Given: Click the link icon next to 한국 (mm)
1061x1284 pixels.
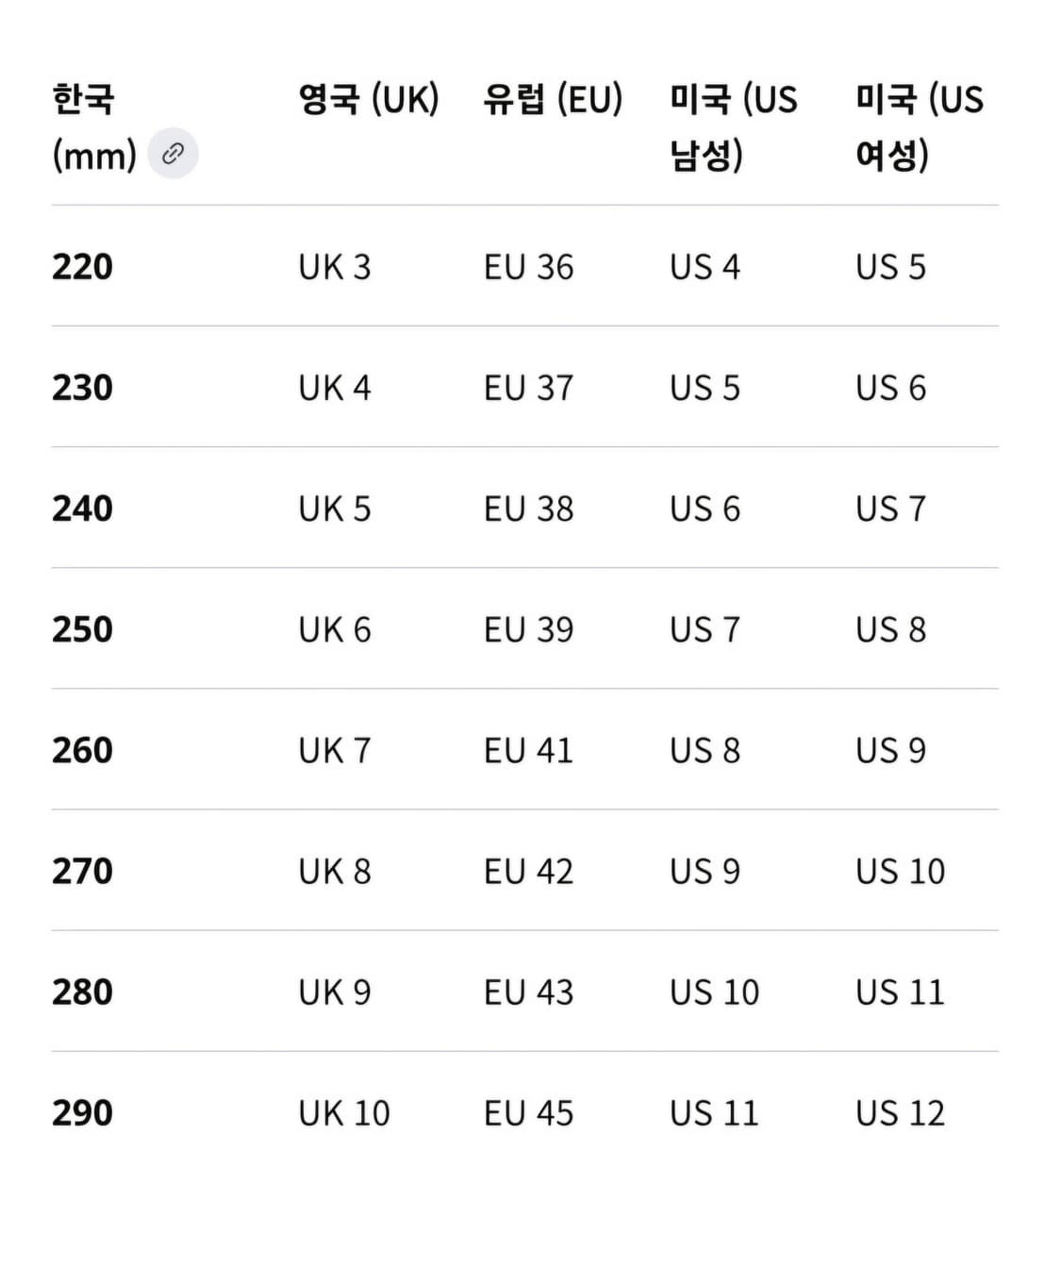Looking at the screenshot, I should point(173,154).
